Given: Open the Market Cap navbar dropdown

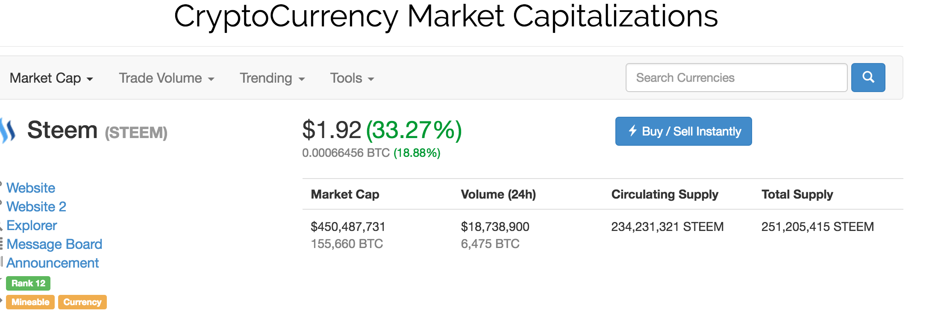Looking at the screenshot, I should pos(51,78).
